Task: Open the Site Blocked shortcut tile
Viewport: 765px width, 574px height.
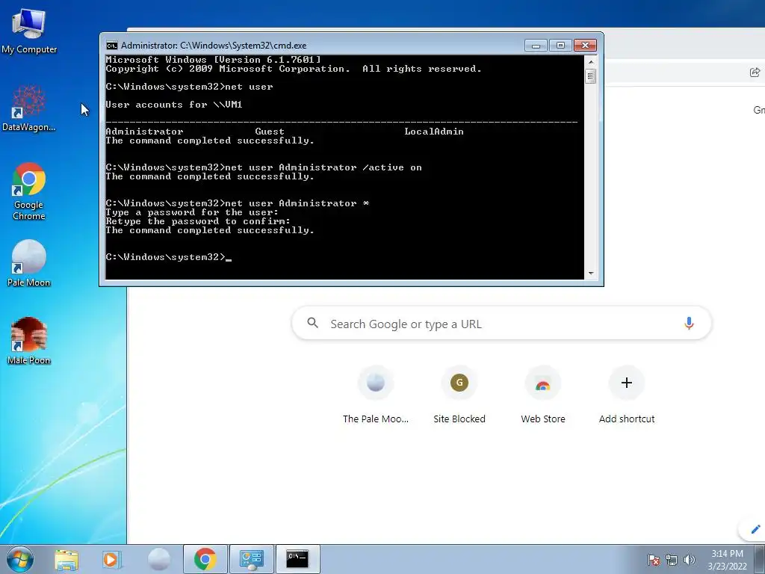Action: [x=459, y=395]
